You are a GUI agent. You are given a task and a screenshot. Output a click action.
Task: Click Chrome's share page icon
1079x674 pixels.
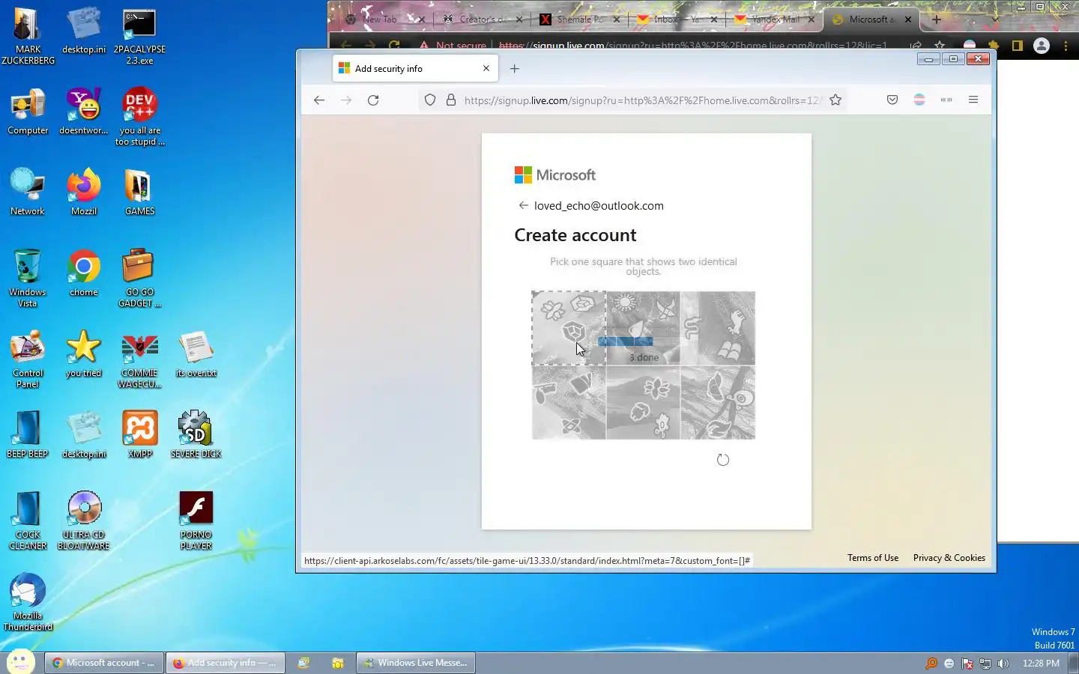(x=916, y=45)
